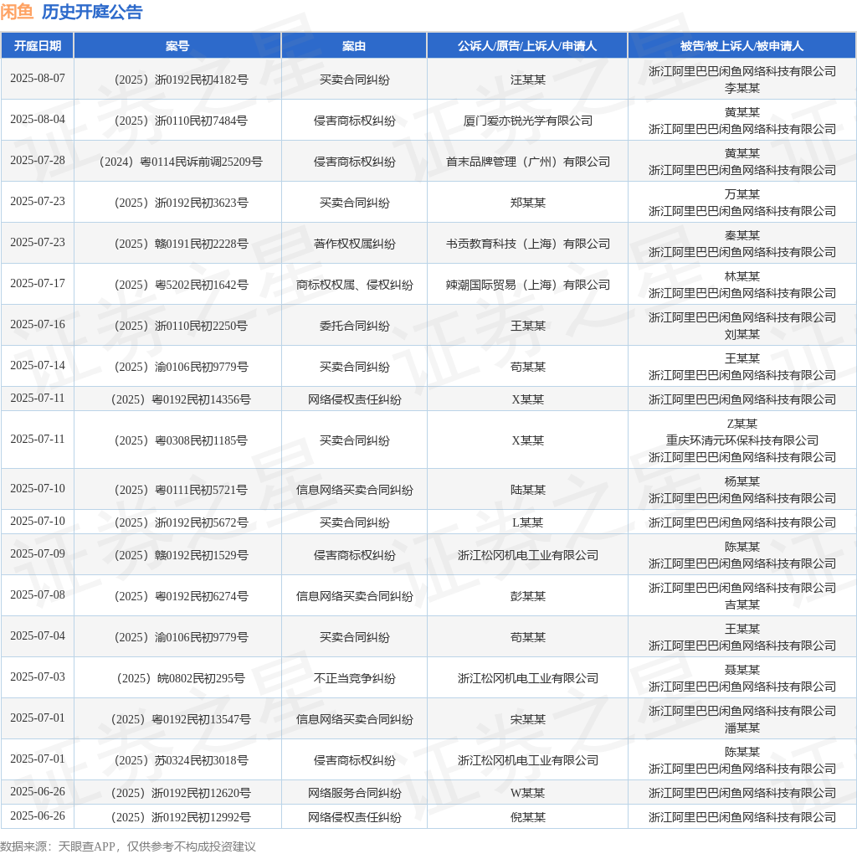
Task: Click date cell 2025-07-03
Action: pyautogui.click(x=38, y=677)
